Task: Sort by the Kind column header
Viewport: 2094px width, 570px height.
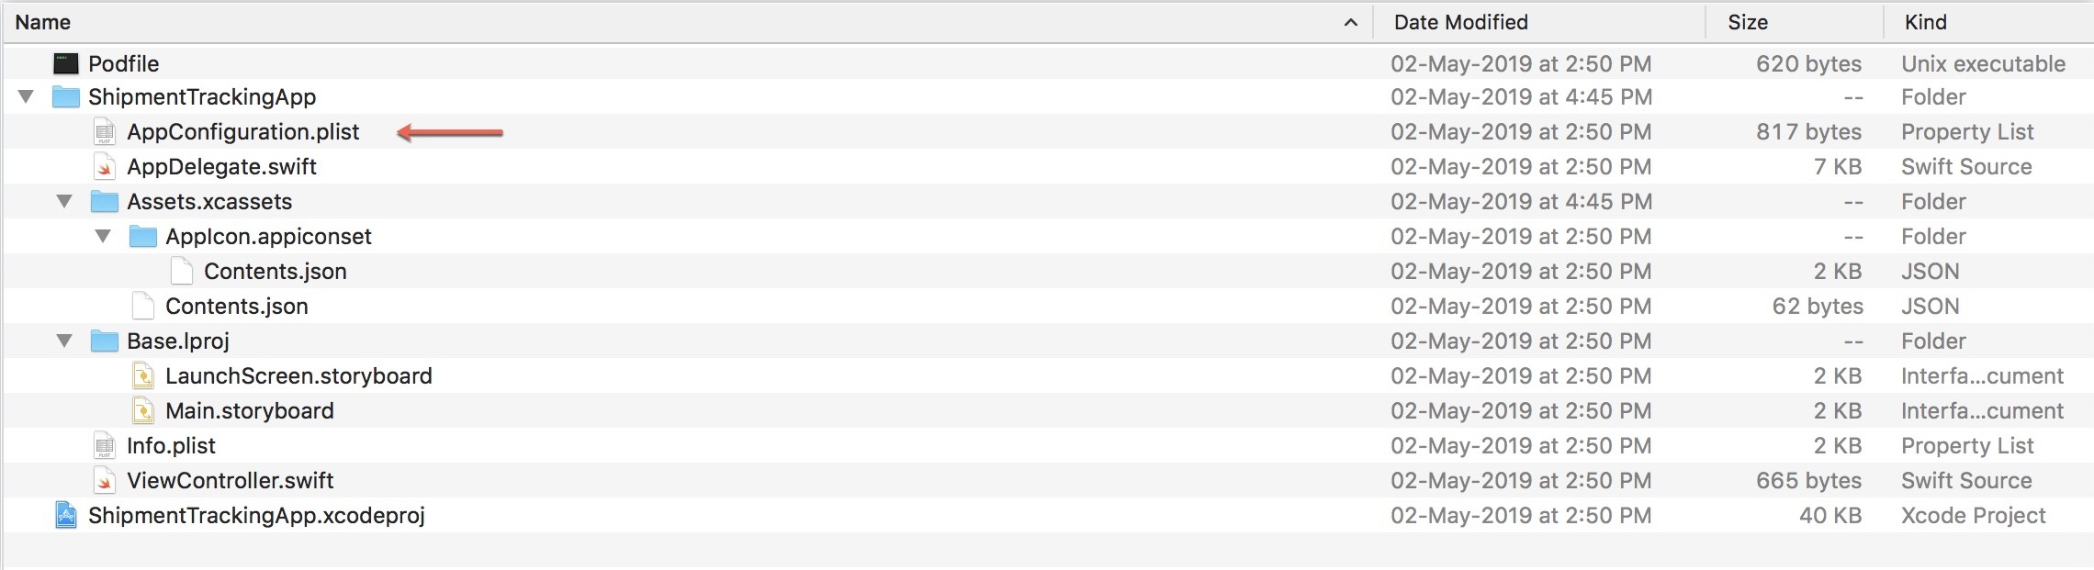Action: pyautogui.click(x=1925, y=22)
